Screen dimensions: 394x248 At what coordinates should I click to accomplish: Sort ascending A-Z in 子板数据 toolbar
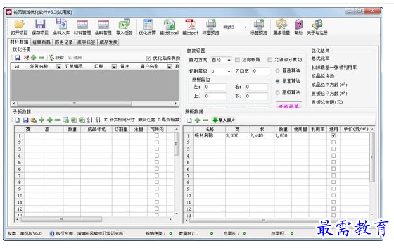(90, 120)
